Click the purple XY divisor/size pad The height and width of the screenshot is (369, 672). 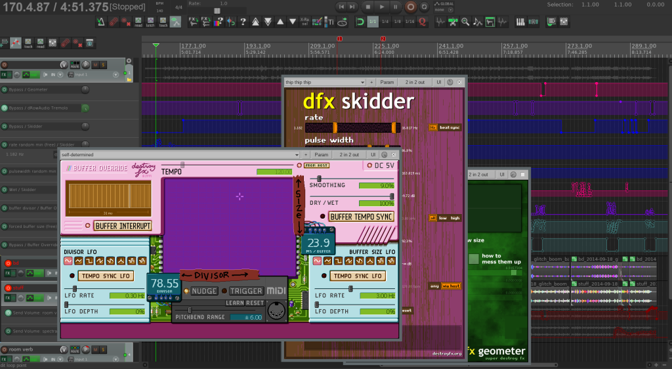click(x=230, y=228)
